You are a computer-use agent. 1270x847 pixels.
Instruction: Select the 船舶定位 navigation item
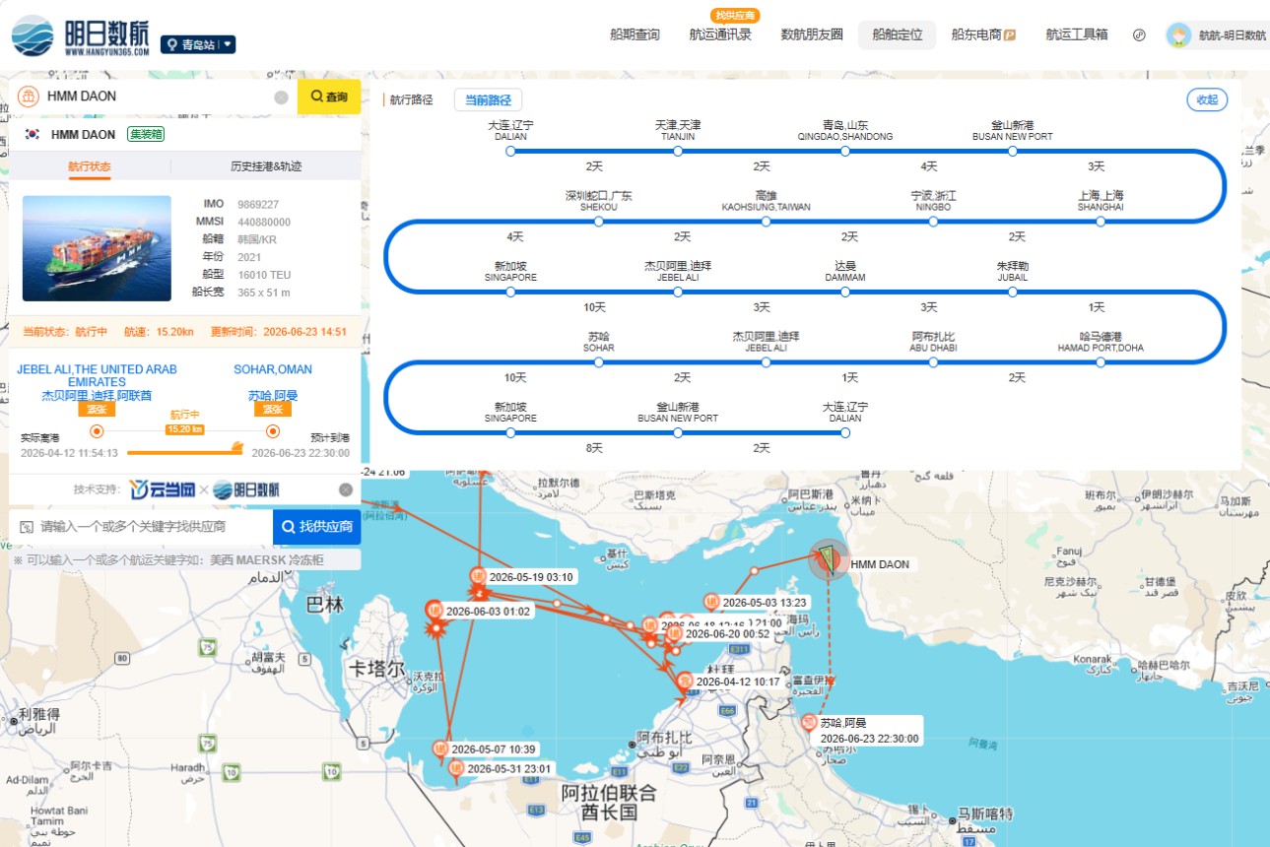pos(898,34)
